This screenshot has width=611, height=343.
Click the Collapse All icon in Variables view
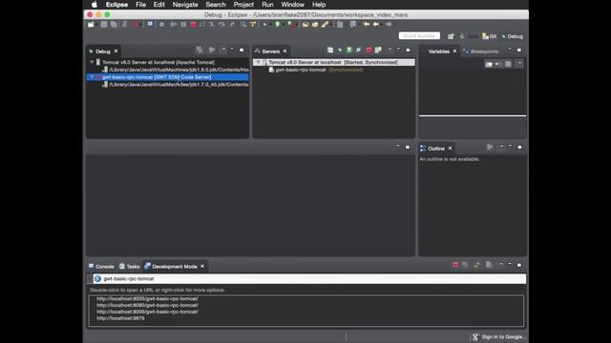point(508,64)
